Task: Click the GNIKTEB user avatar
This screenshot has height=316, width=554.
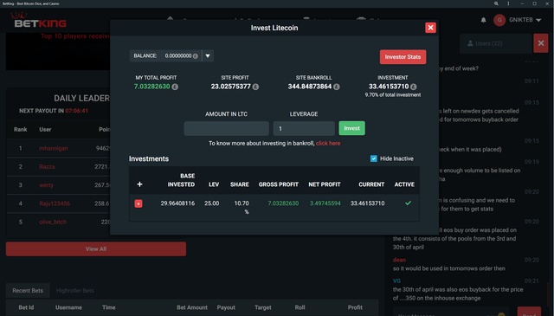Action: 499,20
